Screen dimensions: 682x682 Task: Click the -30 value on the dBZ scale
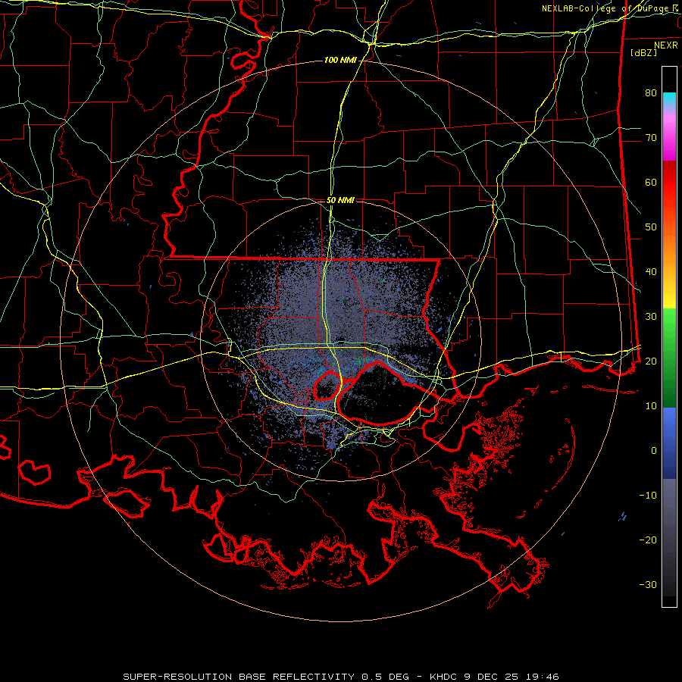tap(648, 584)
